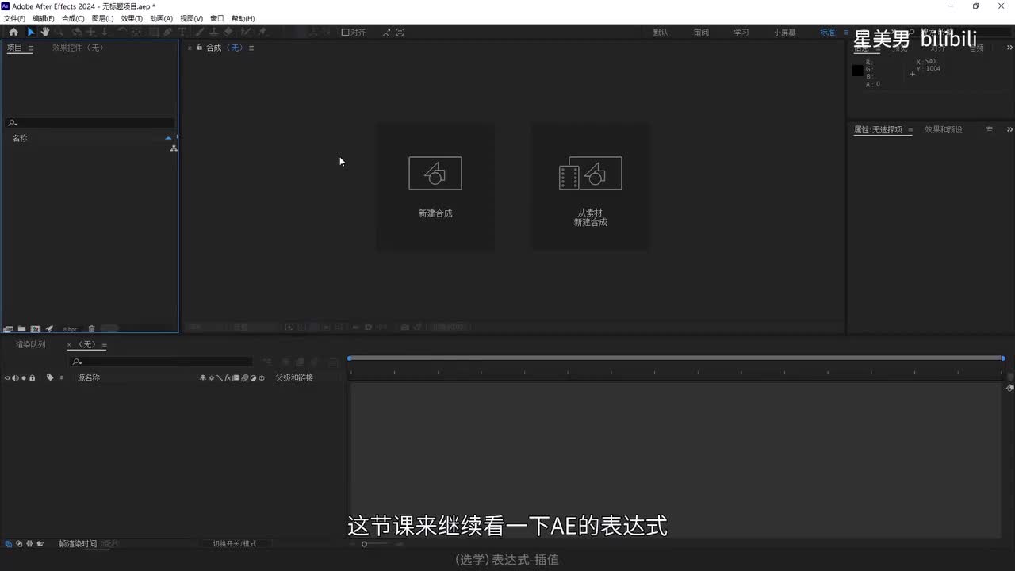
Task: Click New Composition From Footage (从素材新建合成) card
Action: [x=590, y=187]
